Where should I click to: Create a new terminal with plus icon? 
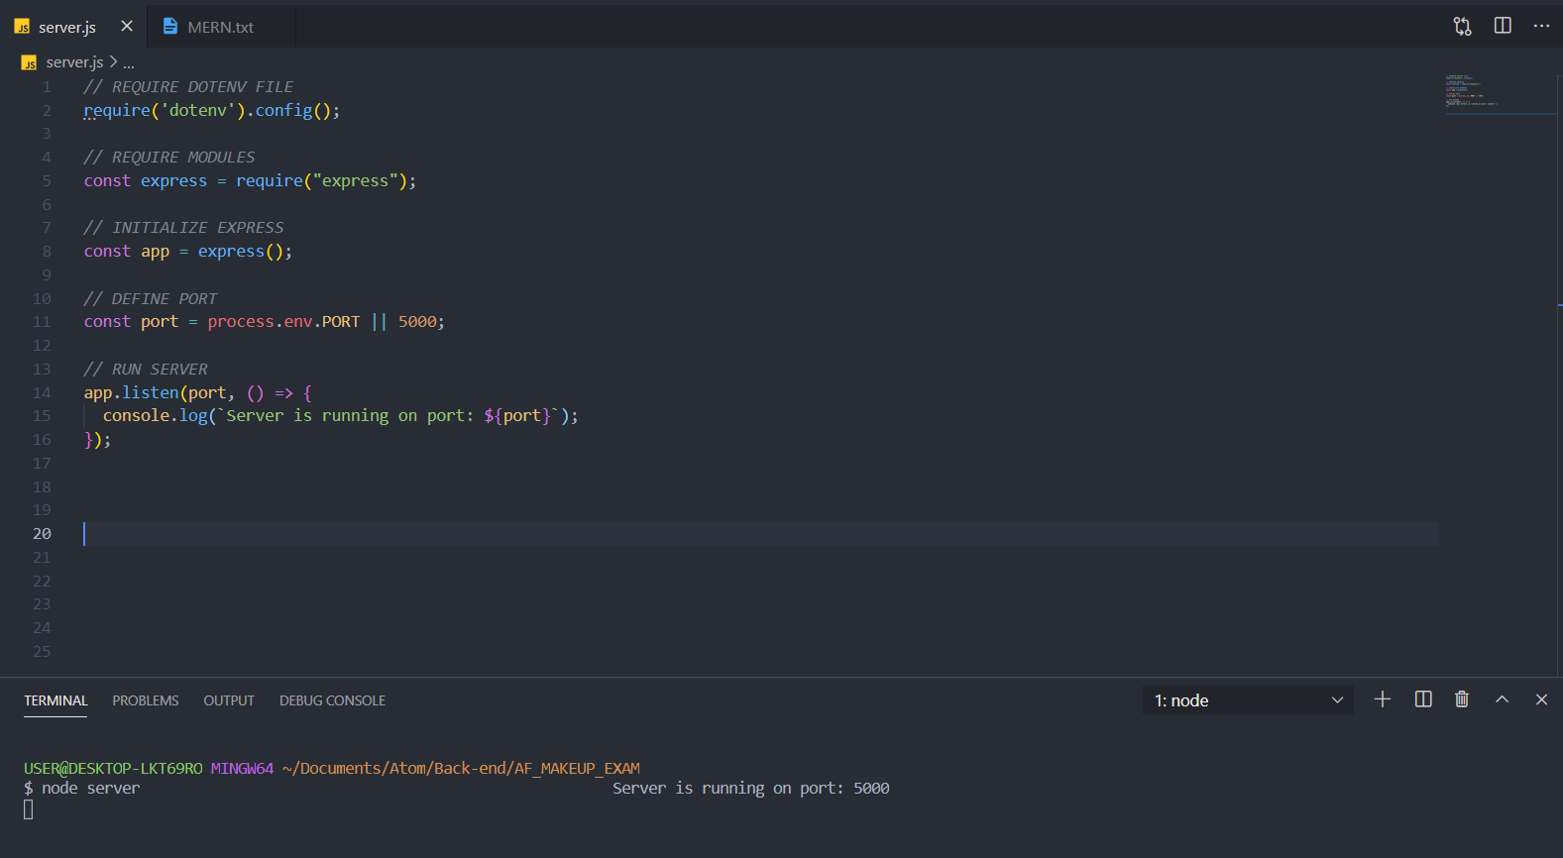1382,699
